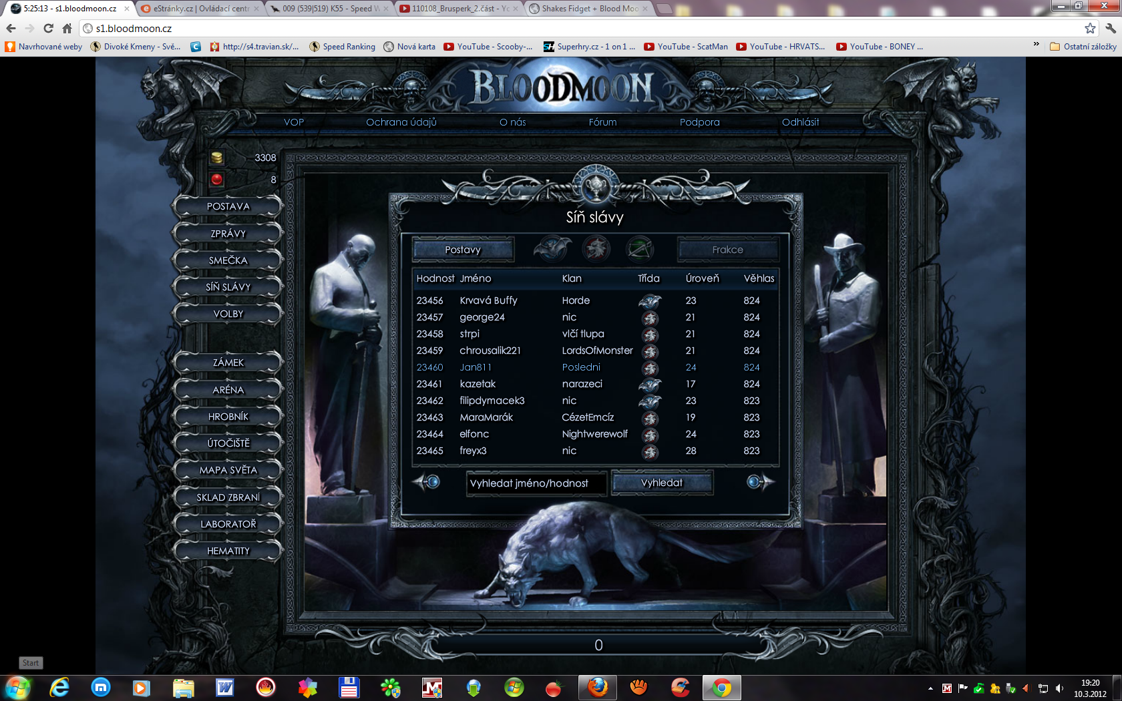
Task: Click class icon in freyx3 row
Action: click(x=650, y=451)
